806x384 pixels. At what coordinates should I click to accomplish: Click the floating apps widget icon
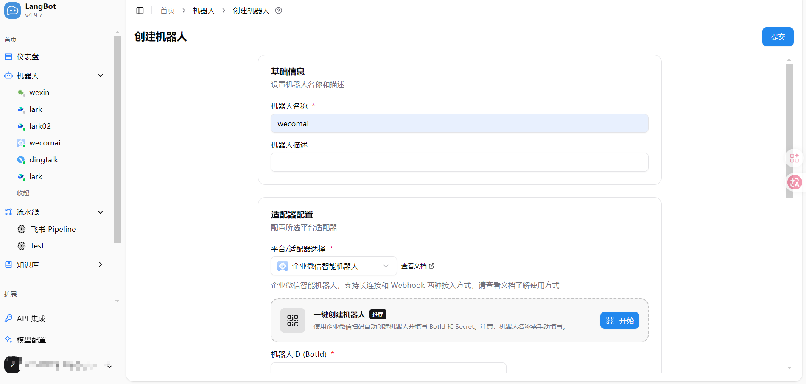pyautogui.click(x=795, y=159)
